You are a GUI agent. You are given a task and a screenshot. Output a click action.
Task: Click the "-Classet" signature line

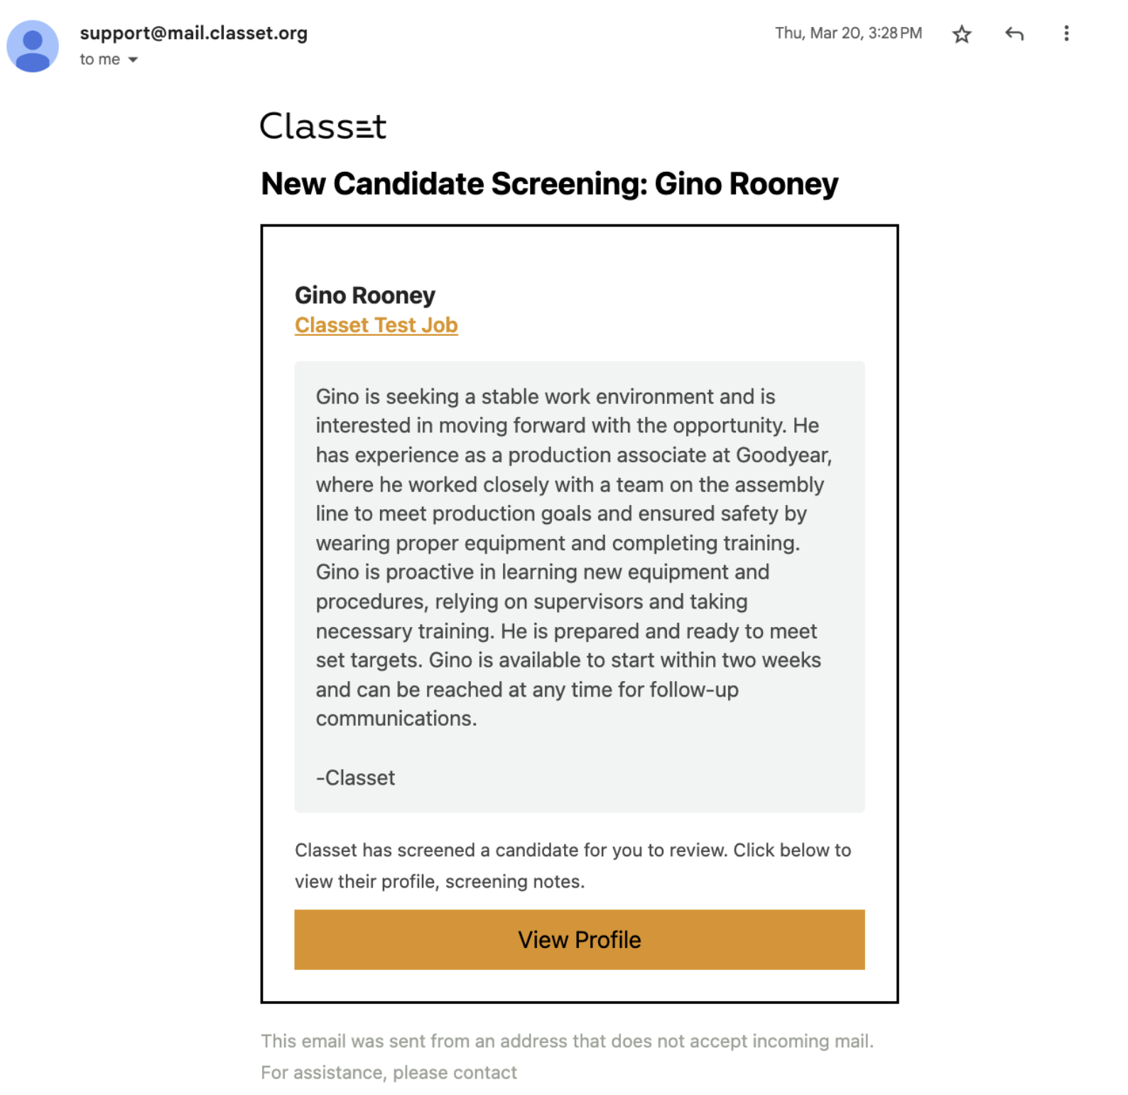click(355, 778)
